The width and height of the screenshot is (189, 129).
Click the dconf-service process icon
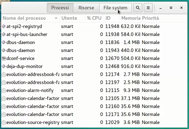[3, 58]
